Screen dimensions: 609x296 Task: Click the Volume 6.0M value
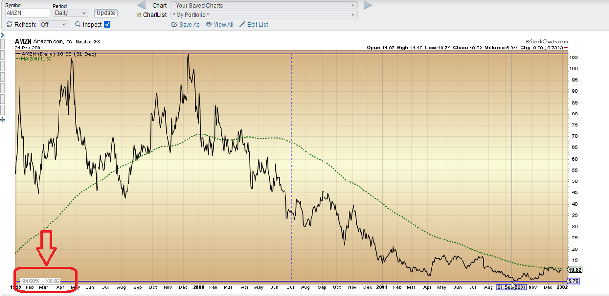(501, 48)
